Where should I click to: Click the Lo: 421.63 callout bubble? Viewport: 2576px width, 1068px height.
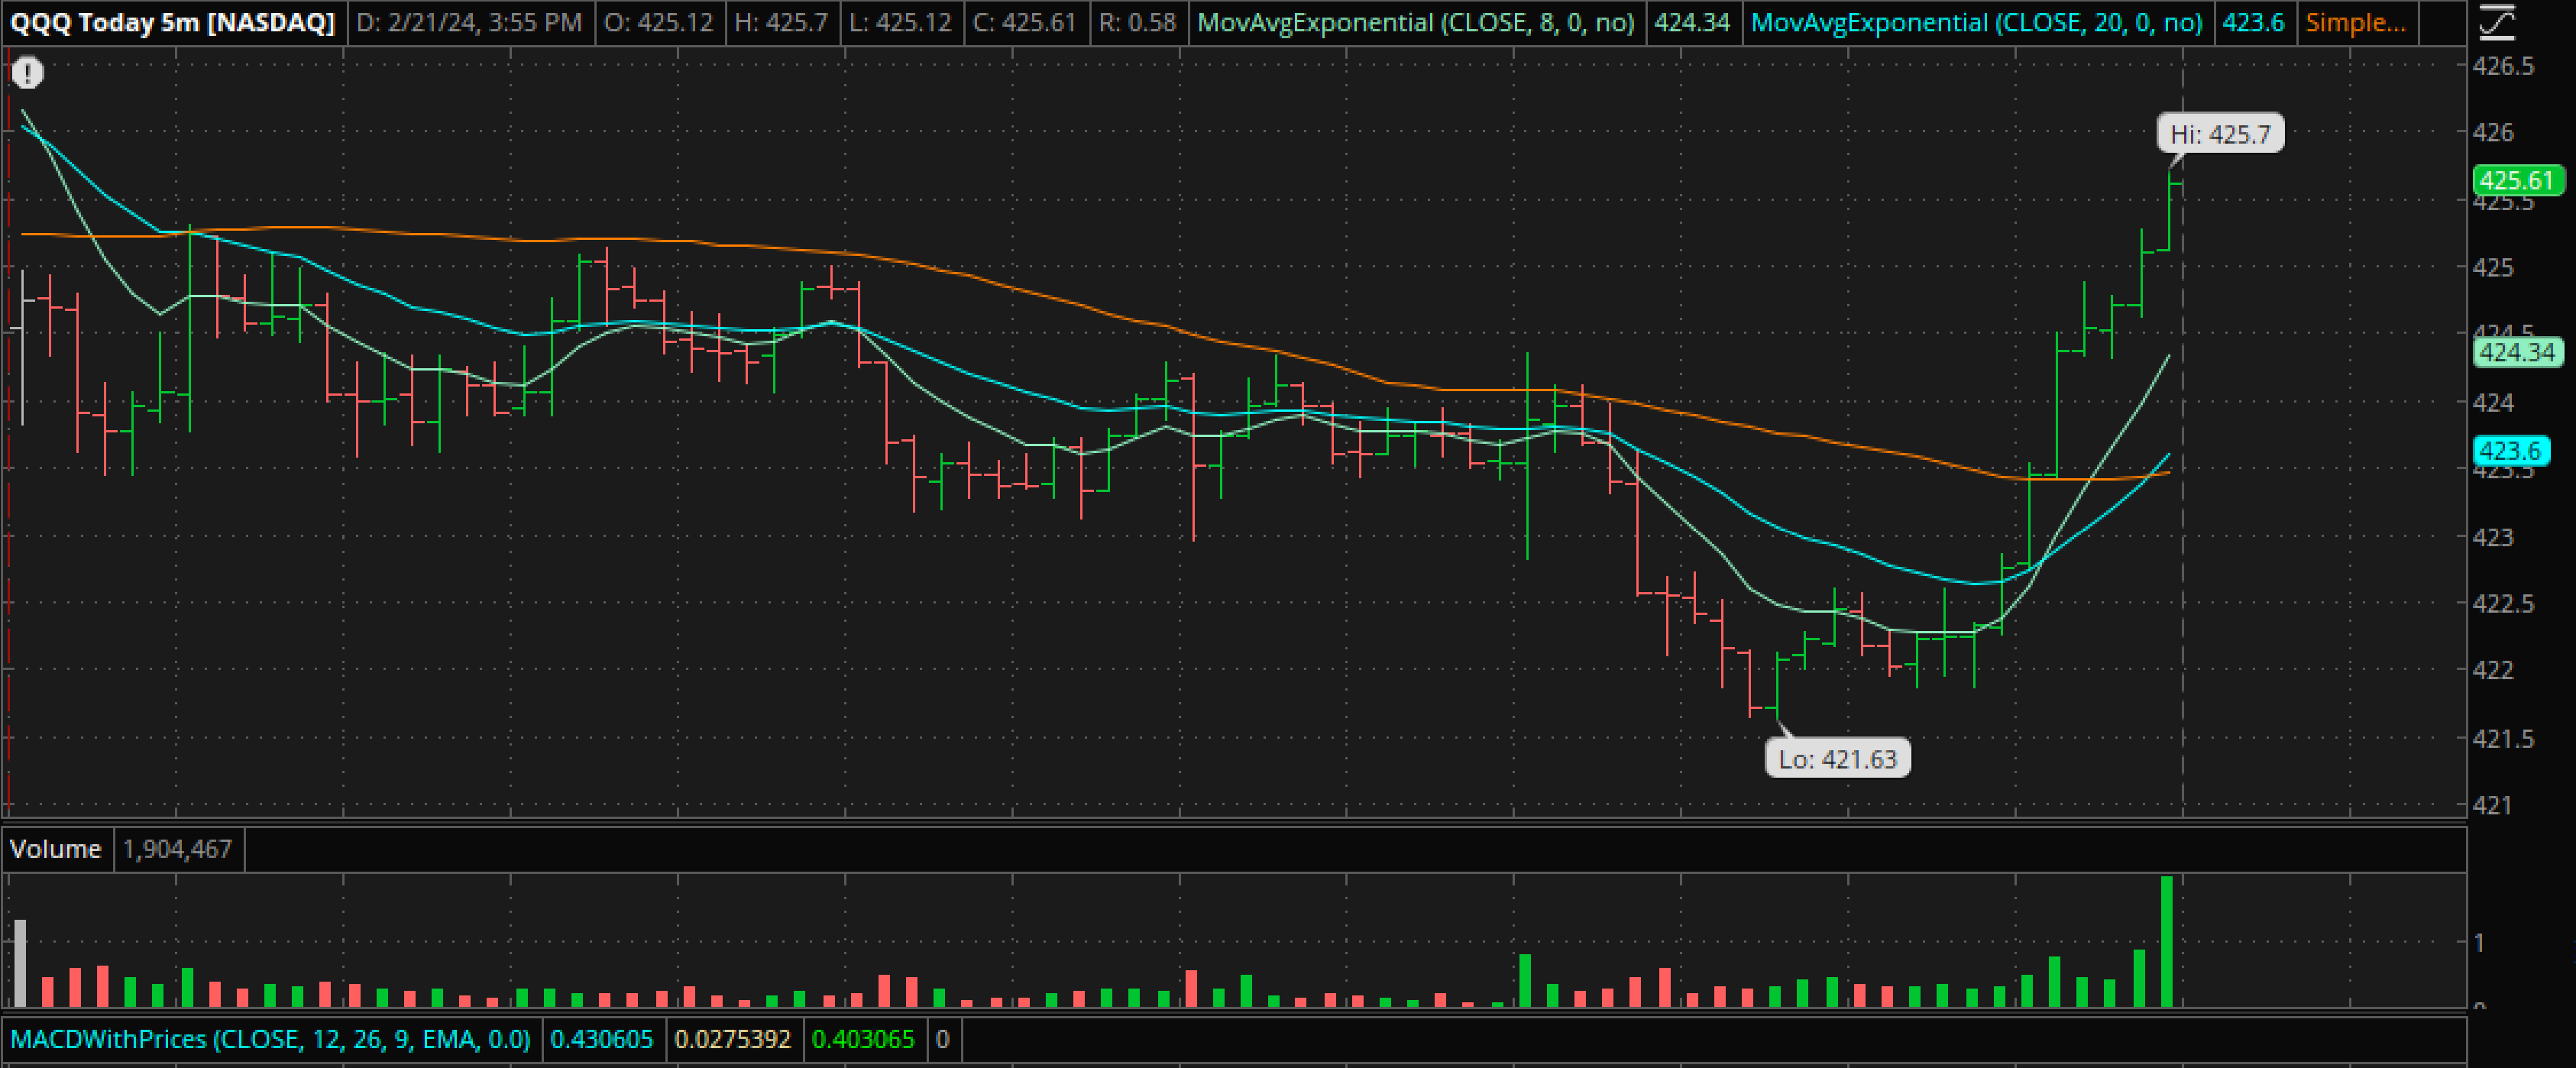[x=1837, y=759]
